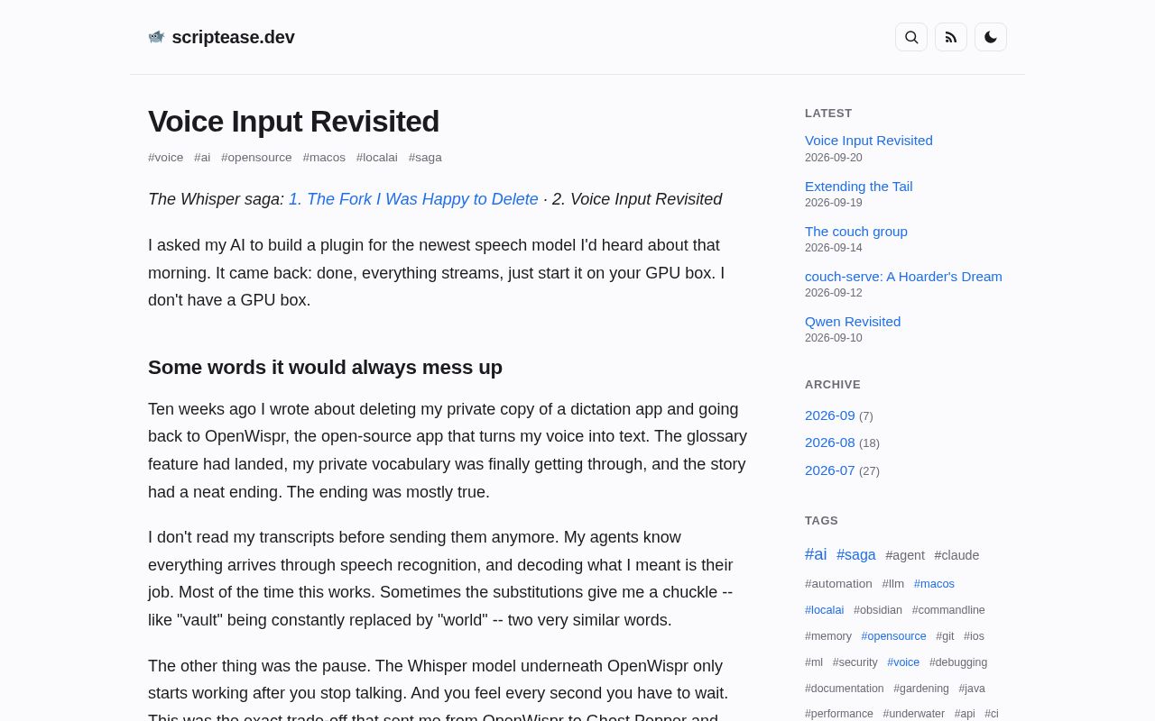Click the #saga tag under the title
The image size is (1155, 721).
tap(425, 158)
